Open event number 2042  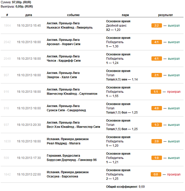[7, 42]
